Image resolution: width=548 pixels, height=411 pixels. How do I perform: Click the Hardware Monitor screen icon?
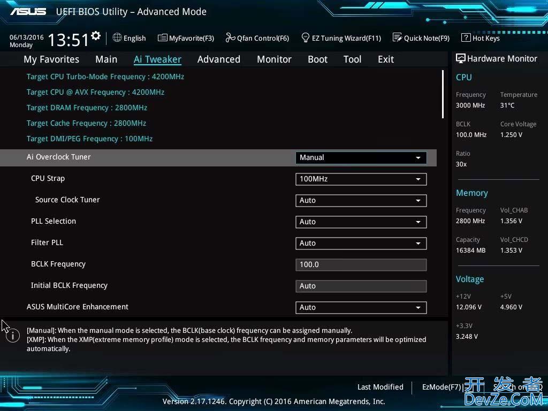[x=461, y=58]
